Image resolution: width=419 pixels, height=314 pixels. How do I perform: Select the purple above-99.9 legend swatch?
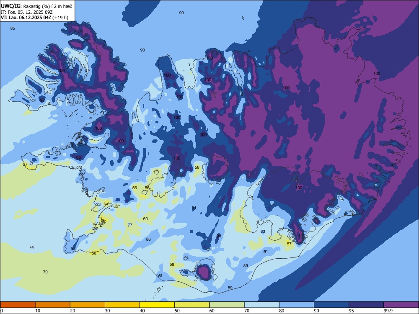coord(401,305)
